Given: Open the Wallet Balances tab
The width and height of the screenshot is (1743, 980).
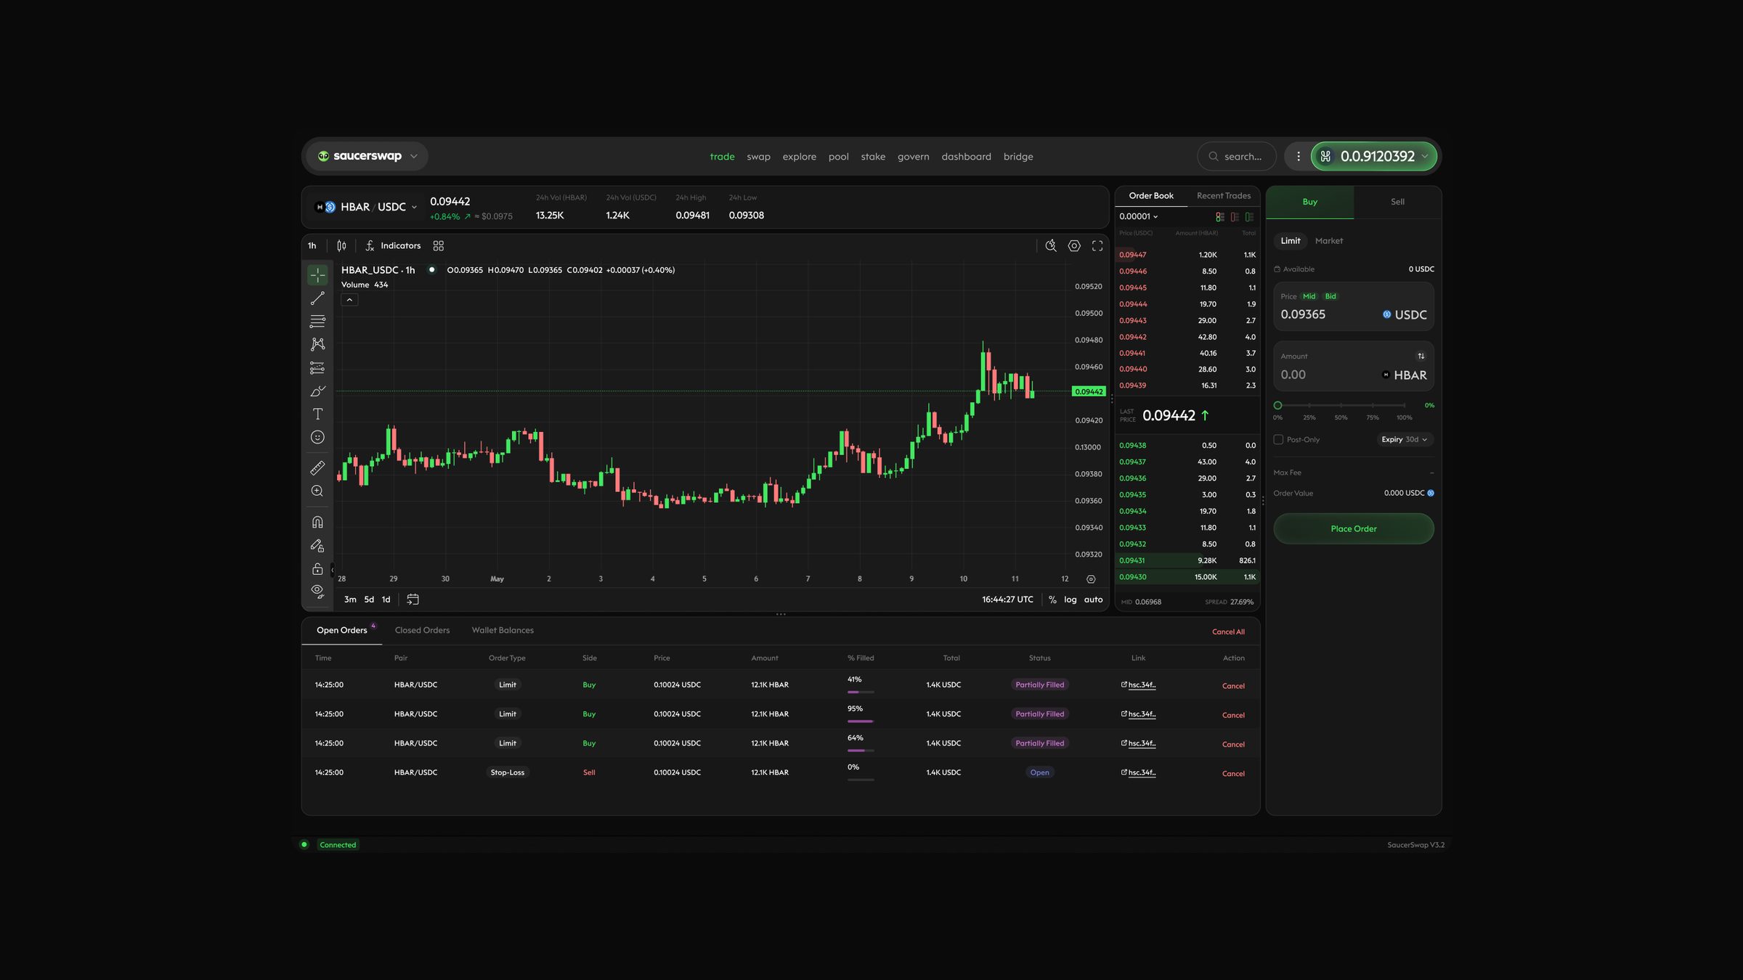Looking at the screenshot, I should tap(503, 630).
